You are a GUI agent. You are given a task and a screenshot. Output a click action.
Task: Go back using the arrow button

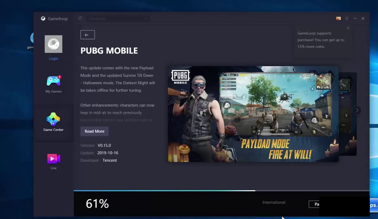[x=88, y=35]
